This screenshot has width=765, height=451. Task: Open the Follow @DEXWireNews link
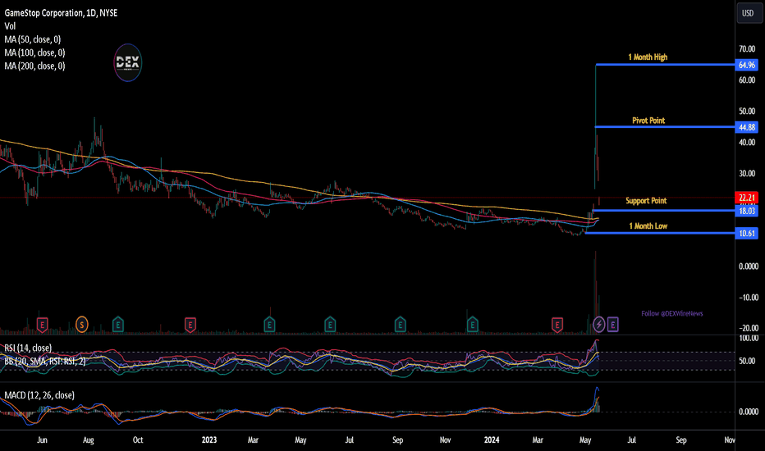[671, 313]
